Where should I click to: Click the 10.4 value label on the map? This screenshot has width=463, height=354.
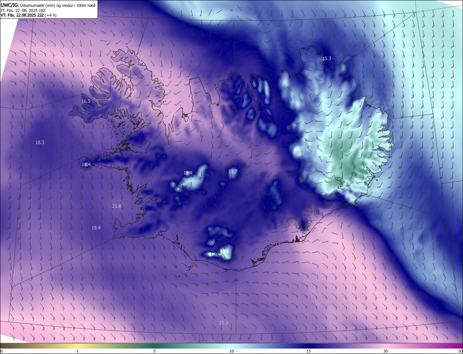click(188, 173)
